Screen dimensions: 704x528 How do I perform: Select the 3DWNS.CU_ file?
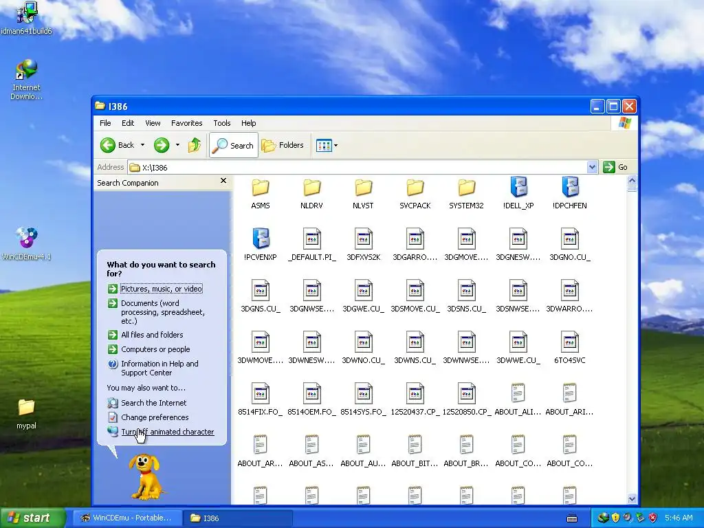click(415, 346)
